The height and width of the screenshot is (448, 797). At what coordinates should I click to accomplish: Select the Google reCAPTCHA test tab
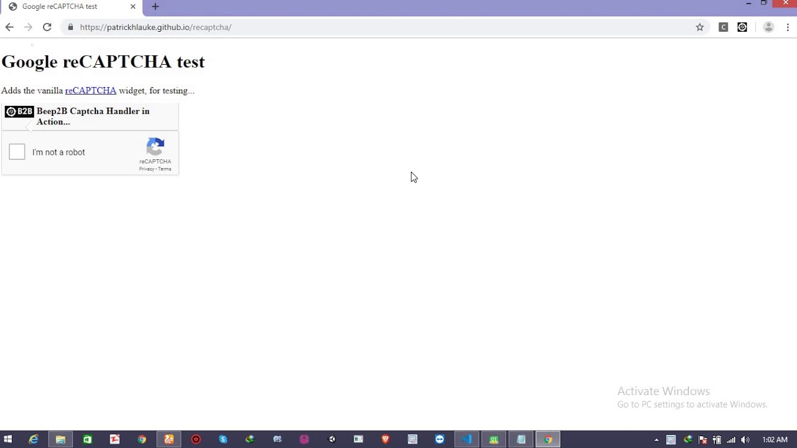point(72,7)
